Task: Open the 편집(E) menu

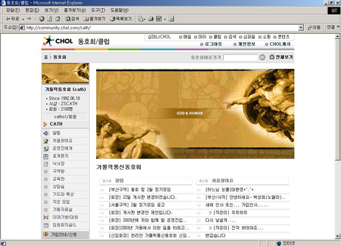Action: click(32, 10)
